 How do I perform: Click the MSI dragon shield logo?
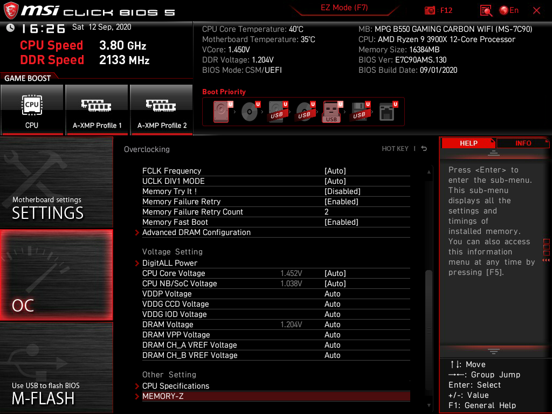(11, 11)
